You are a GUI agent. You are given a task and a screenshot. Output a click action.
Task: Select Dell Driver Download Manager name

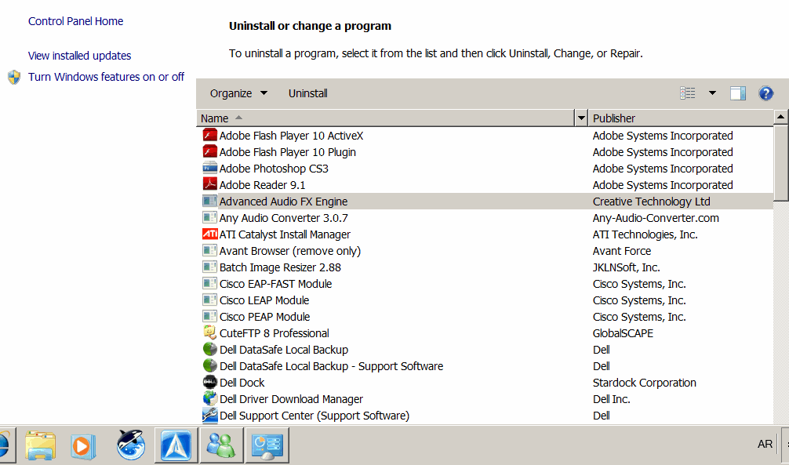point(291,399)
